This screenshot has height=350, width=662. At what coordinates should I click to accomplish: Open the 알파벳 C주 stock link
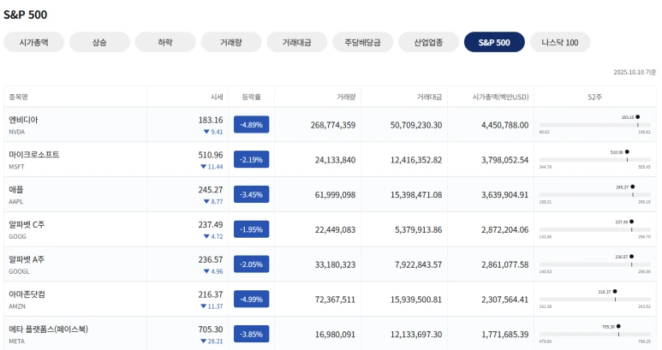pyautogui.click(x=27, y=225)
